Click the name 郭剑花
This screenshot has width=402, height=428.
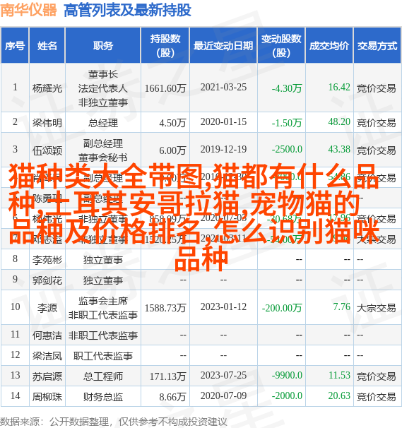[x=47, y=280]
